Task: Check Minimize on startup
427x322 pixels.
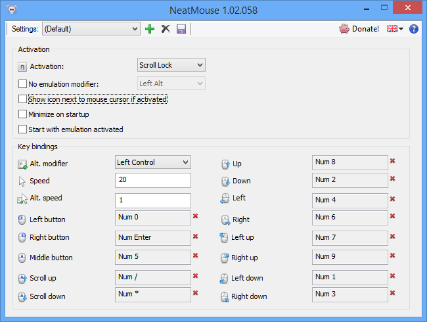Action: pos(22,114)
